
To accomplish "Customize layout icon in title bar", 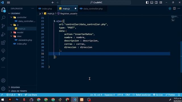I will 161,3.
